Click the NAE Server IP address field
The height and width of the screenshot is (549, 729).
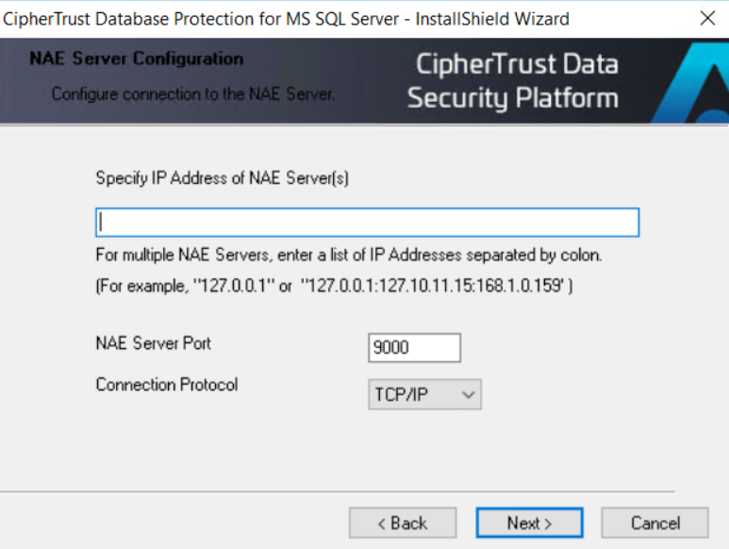[367, 223]
